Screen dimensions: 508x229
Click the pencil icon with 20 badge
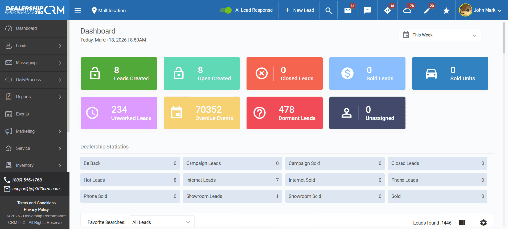[427, 11]
